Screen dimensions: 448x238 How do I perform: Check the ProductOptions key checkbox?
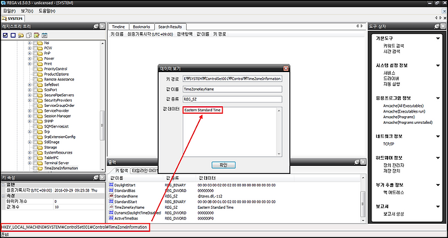(x=35, y=74)
